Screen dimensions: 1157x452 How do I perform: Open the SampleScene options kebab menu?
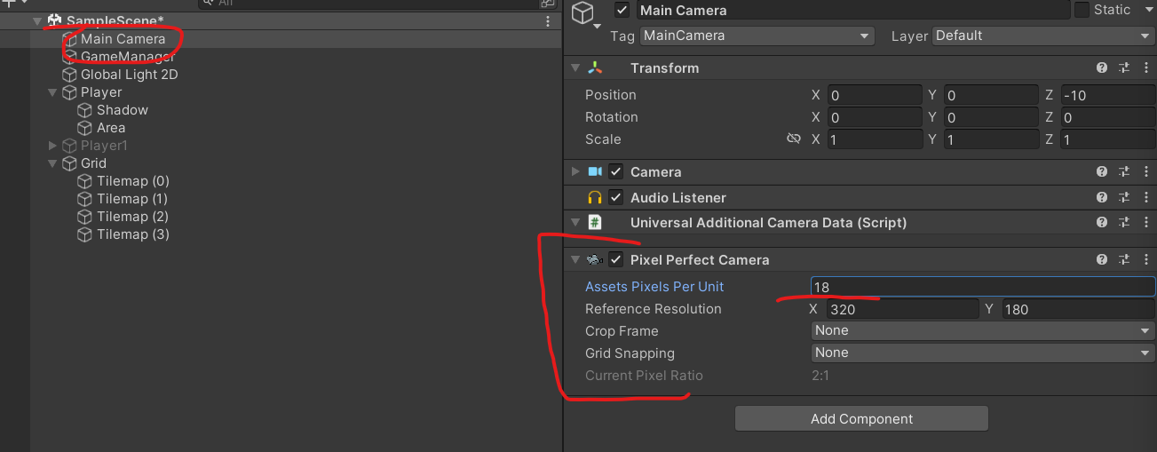click(x=548, y=21)
